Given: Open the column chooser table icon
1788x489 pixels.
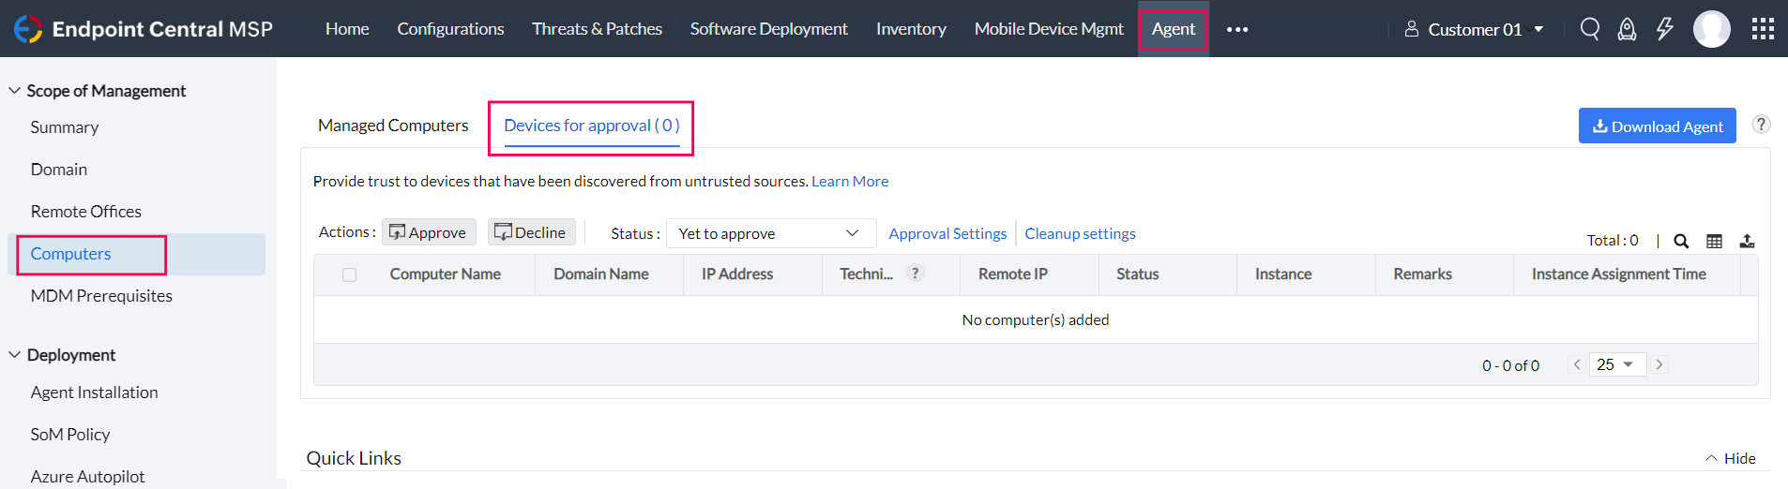Looking at the screenshot, I should (1714, 241).
